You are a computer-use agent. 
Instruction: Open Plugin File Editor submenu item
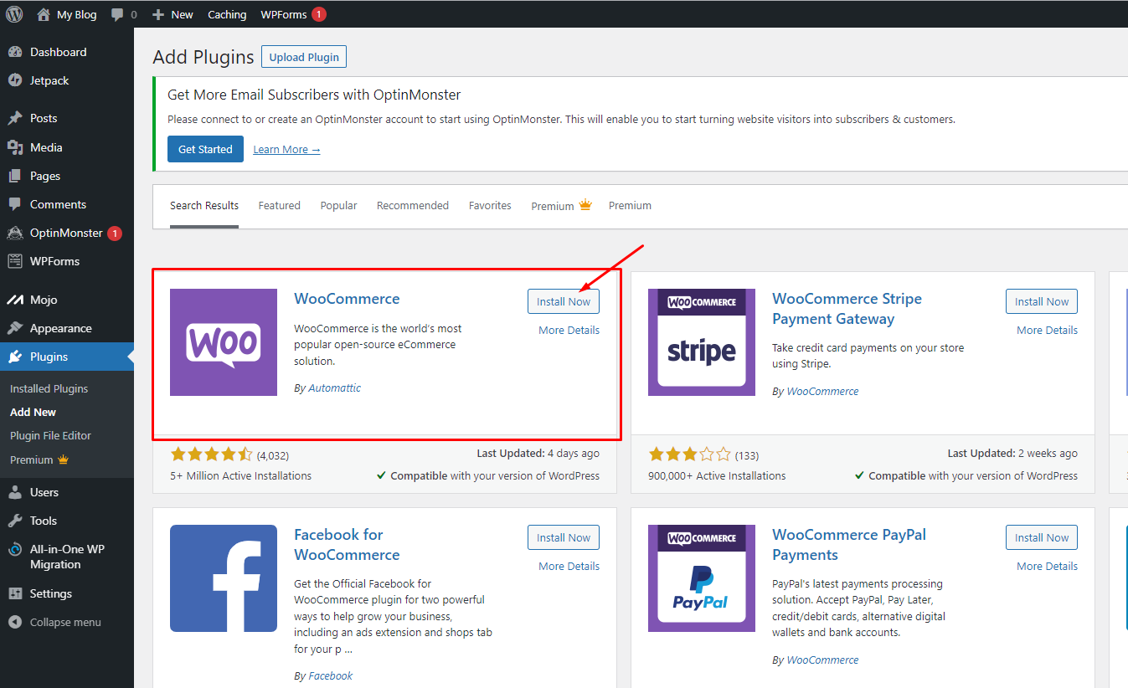50,435
